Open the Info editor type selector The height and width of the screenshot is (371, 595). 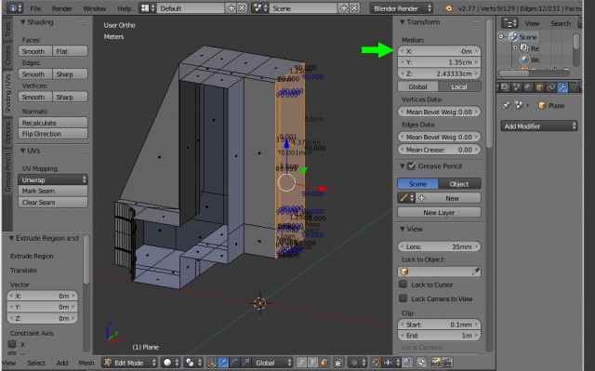point(15,8)
